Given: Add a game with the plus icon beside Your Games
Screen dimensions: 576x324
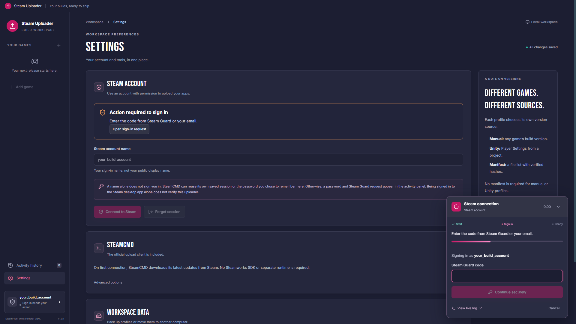Looking at the screenshot, I should (59, 45).
